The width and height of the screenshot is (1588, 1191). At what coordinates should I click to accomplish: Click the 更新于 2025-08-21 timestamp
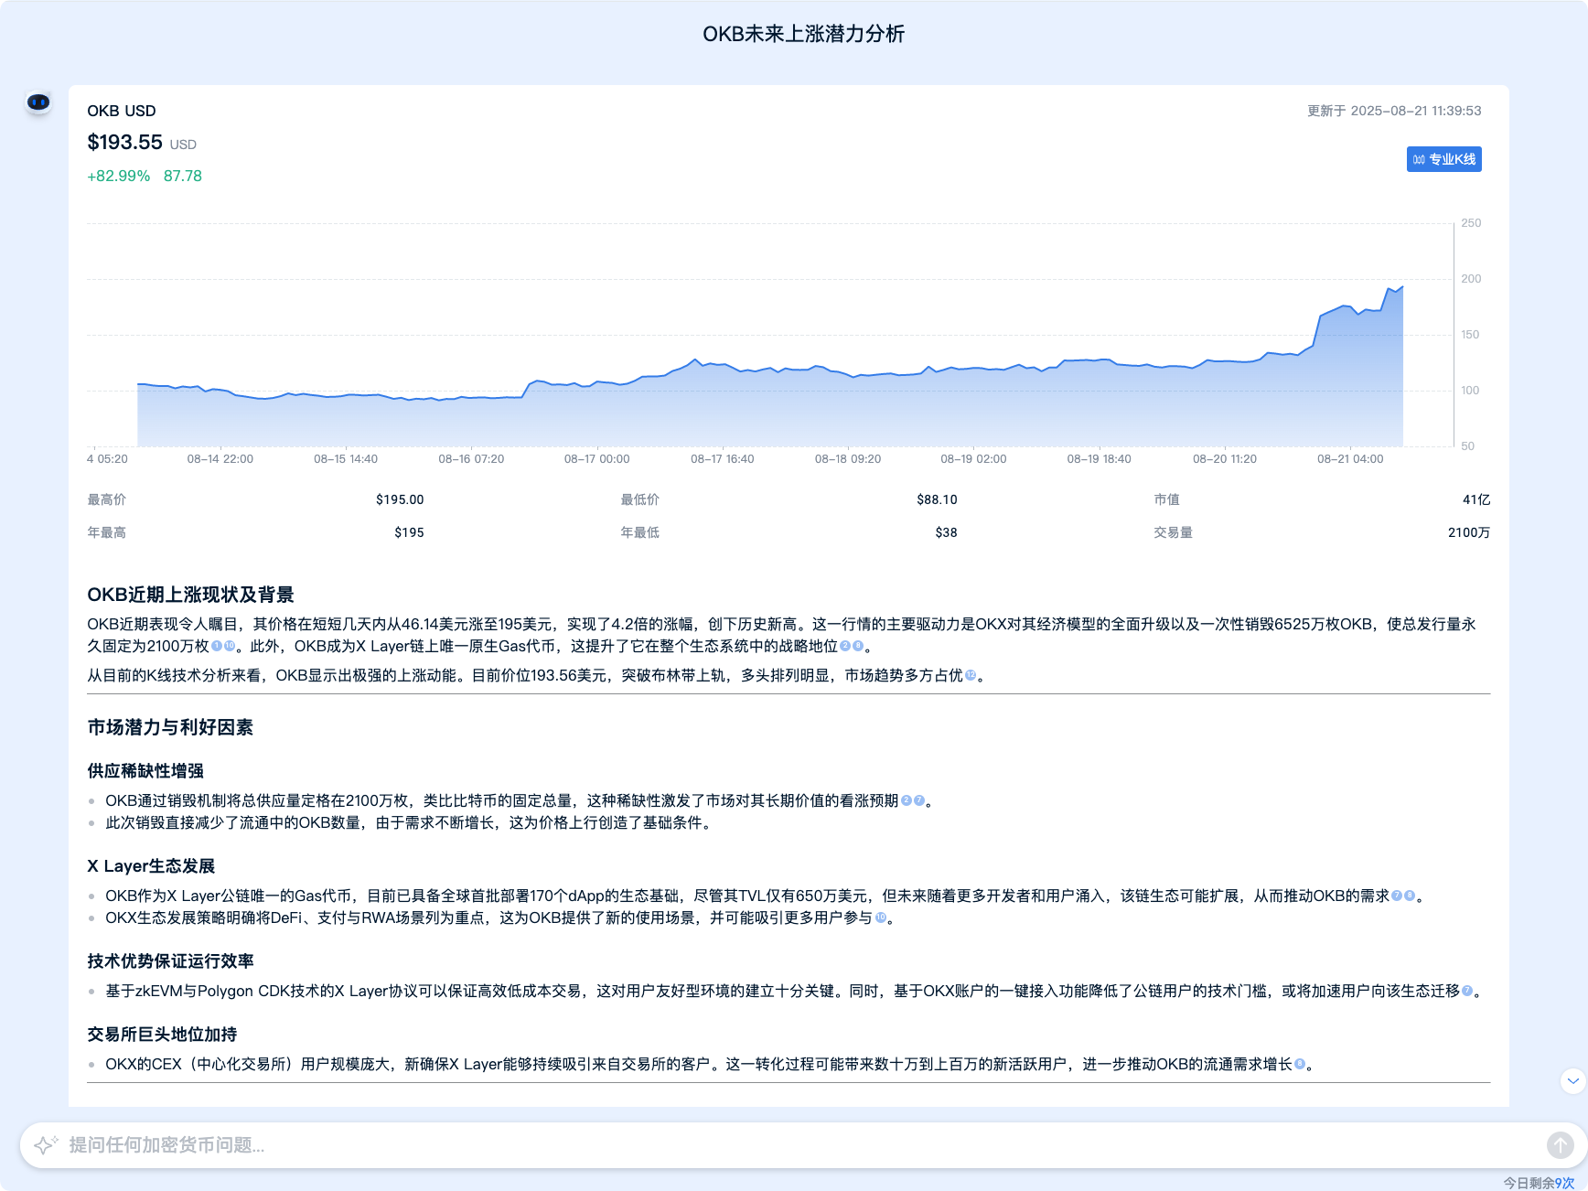click(x=1394, y=111)
